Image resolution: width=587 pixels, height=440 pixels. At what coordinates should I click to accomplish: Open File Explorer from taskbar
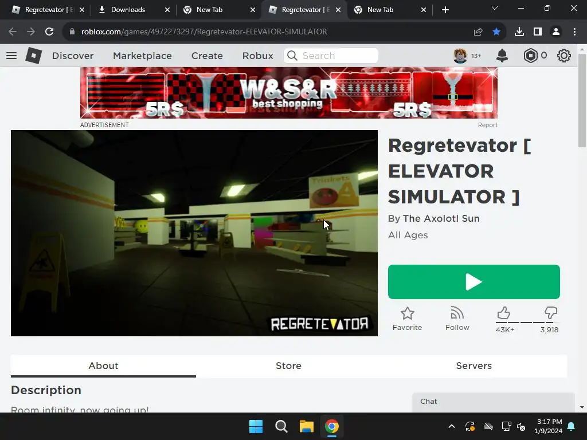pos(307,426)
